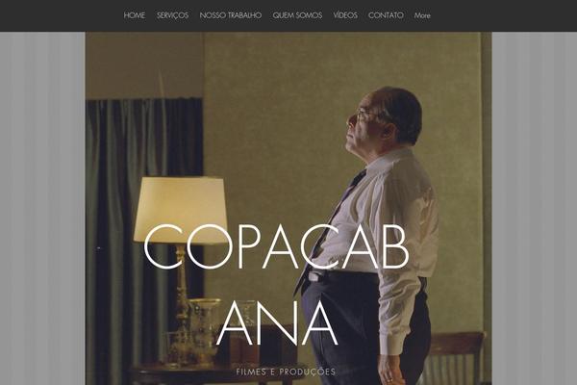The image size is (577, 385).
Task: Open the VÍDEOS page
Action: [345, 15]
